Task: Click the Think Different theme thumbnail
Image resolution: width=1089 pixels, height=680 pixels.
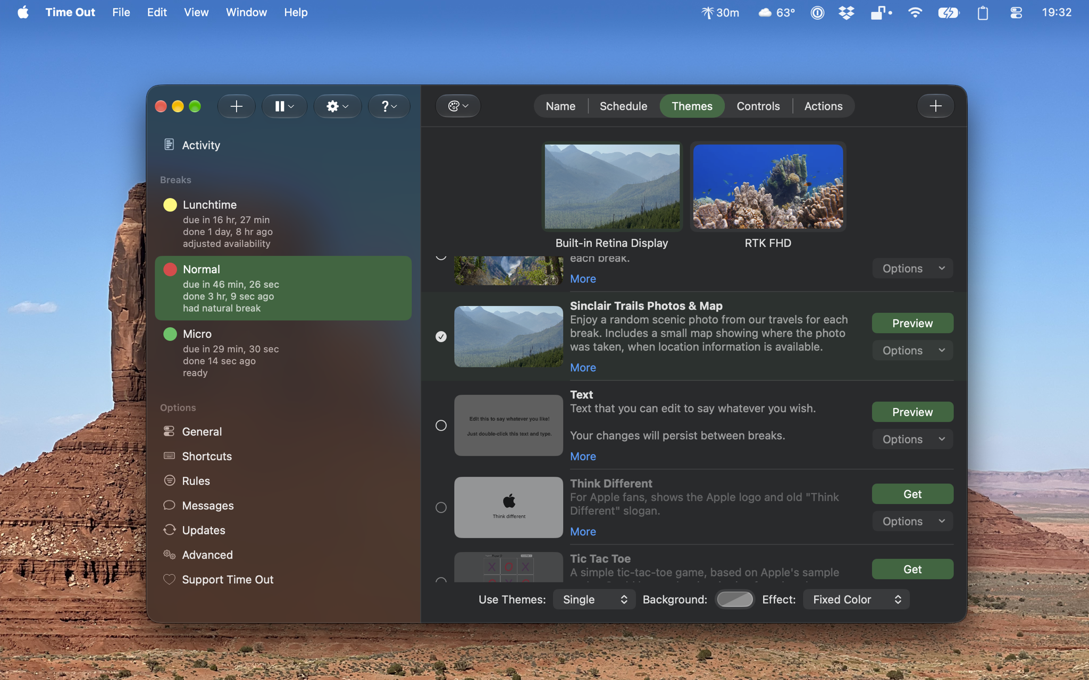Action: (508, 507)
